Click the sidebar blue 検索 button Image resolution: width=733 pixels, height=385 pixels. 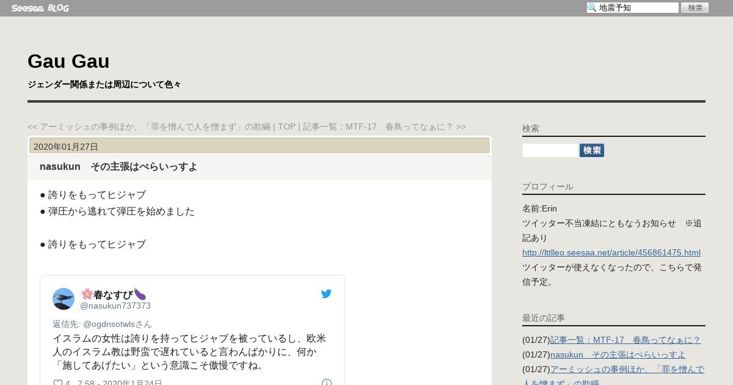click(592, 150)
